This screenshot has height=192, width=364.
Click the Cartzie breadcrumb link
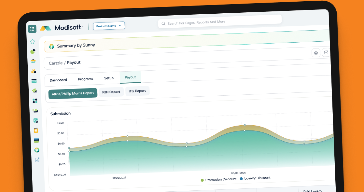click(56, 63)
